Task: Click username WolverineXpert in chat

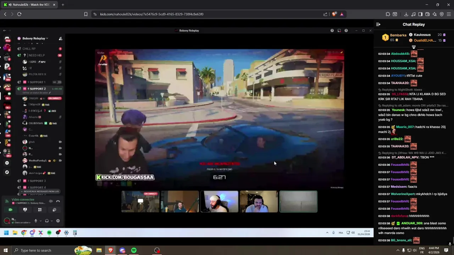Action: click(403, 194)
